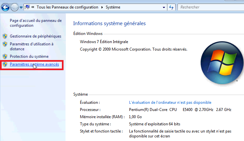Click the 'Mémoire installée (RAM) :' label
This screenshot has width=244, height=141.
102,117
